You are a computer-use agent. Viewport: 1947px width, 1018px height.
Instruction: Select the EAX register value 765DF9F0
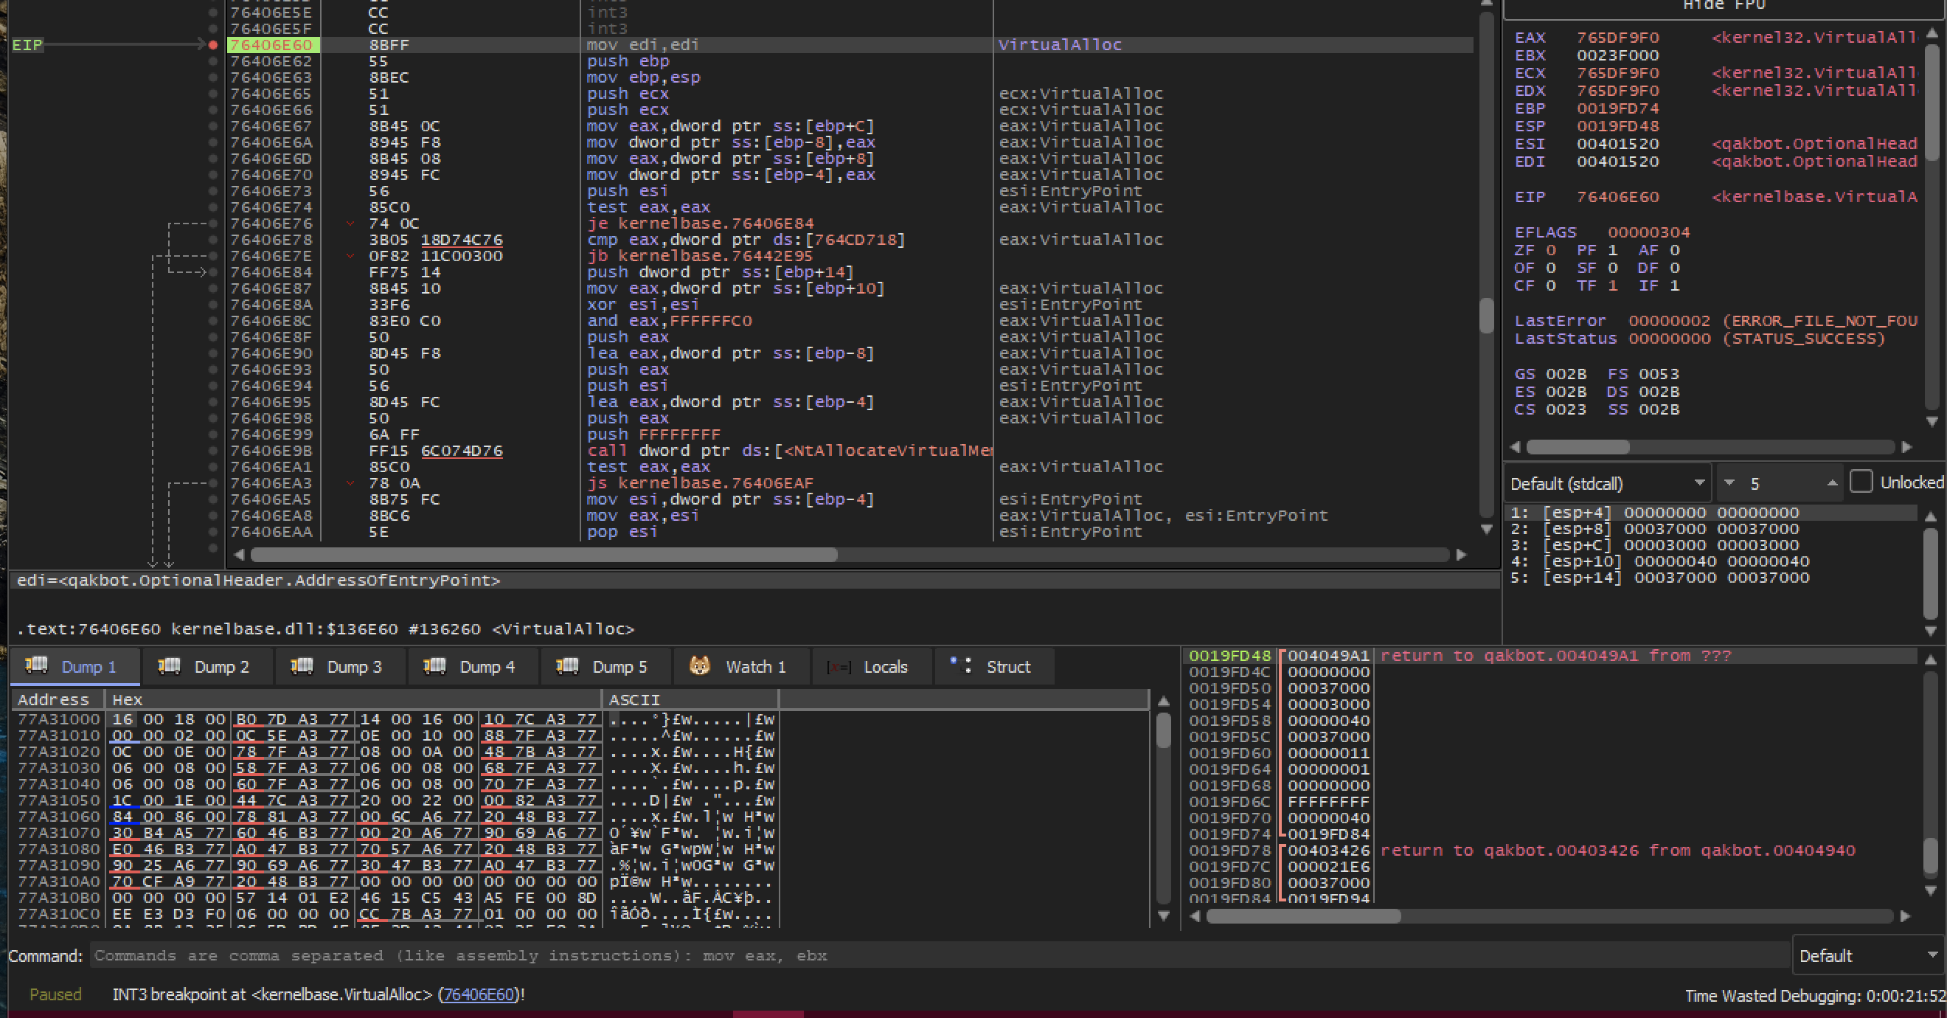(x=1617, y=38)
